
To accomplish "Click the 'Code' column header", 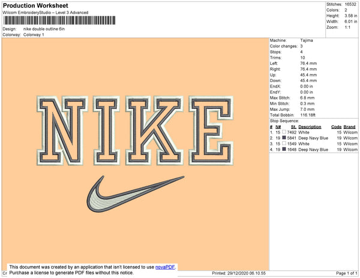I will pyautogui.click(x=337, y=127).
